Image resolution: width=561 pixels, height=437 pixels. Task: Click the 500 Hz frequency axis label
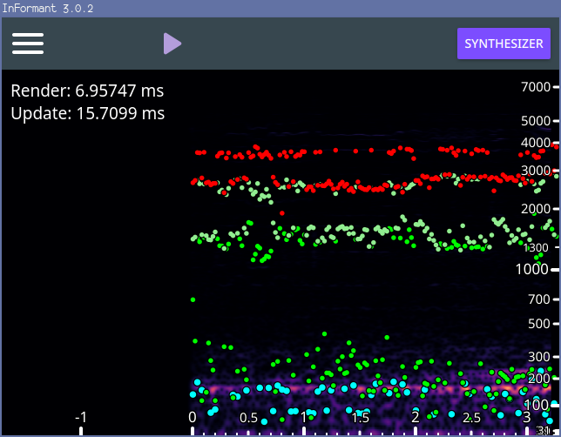538,324
